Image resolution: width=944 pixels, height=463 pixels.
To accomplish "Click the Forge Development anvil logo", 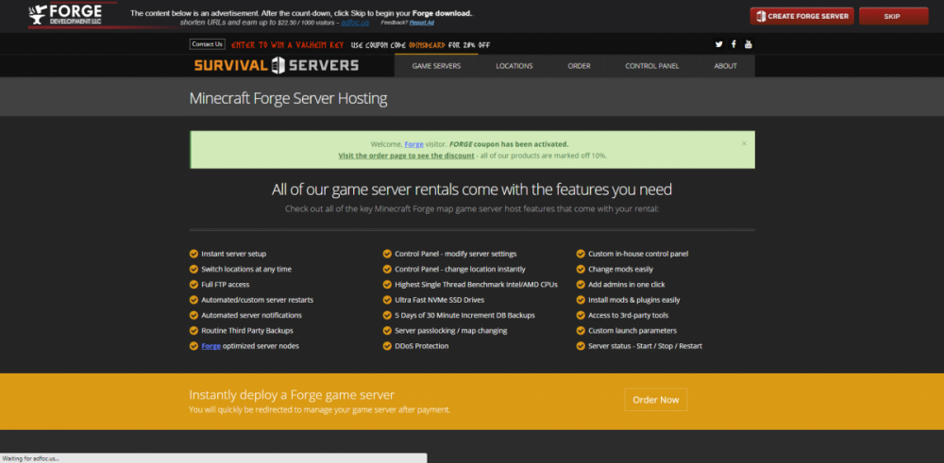I will tap(63, 15).
